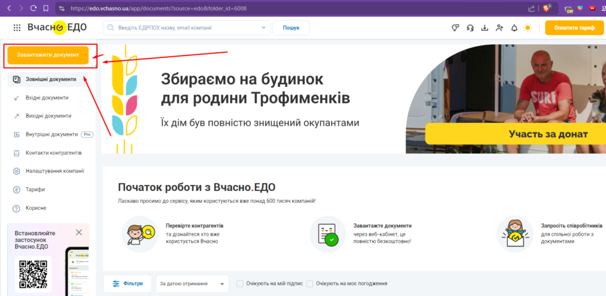Click the Корисне question mark icon
This screenshot has width=606, height=296.
(16, 209)
